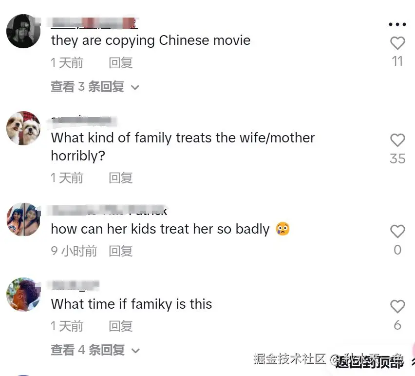
Task: Reply (回复) to the wife/mother comment
Action: point(121,178)
